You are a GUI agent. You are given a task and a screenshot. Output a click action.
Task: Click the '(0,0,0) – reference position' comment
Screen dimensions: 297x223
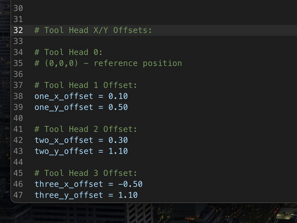pyautogui.click(x=108, y=63)
